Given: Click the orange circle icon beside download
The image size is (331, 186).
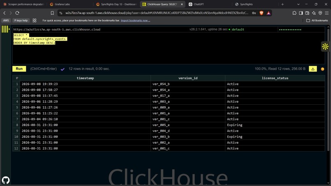Looking at the screenshot, I should tap(322, 69).
